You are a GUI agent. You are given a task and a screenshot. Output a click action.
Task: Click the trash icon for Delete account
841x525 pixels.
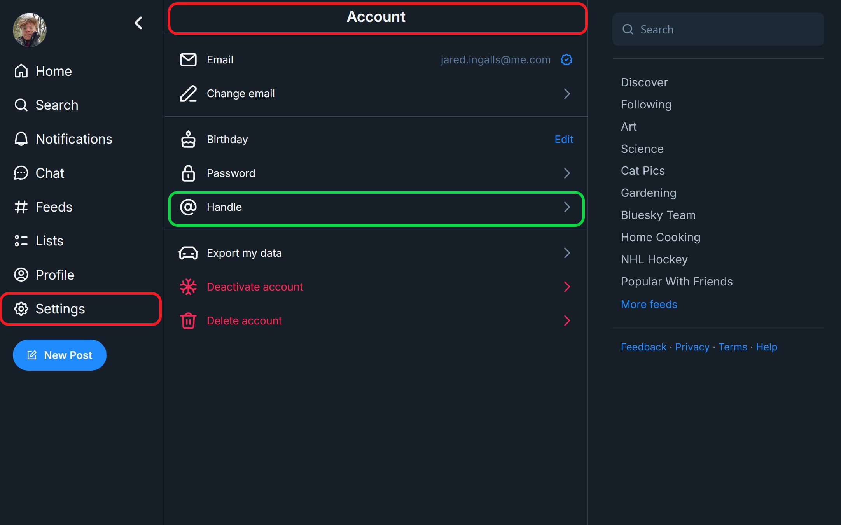coord(188,320)
